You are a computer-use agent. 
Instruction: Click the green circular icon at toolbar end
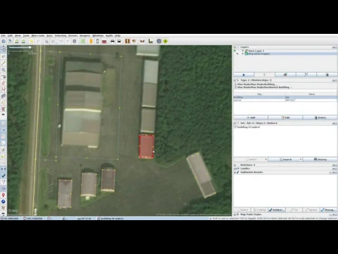click(165, 41)
